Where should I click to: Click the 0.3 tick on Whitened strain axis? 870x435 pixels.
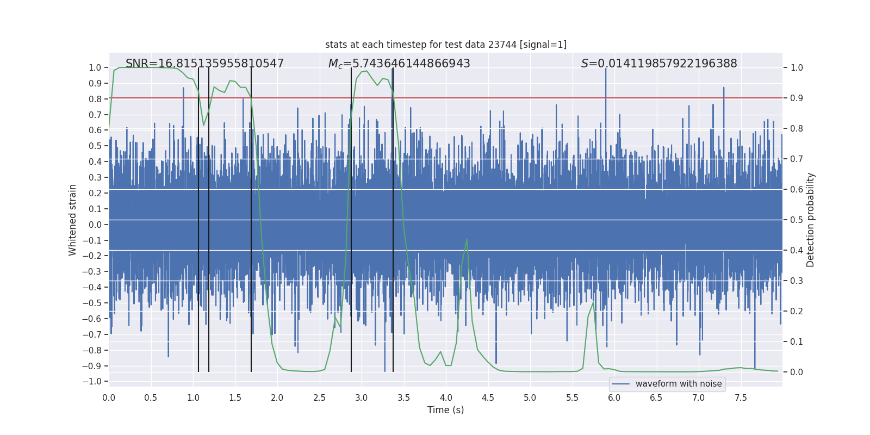tap(95, 177)
